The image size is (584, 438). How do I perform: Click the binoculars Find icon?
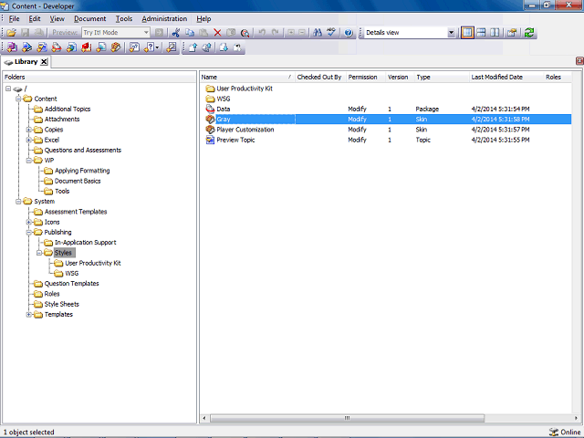pyautogui.click(x=318, y=33)
